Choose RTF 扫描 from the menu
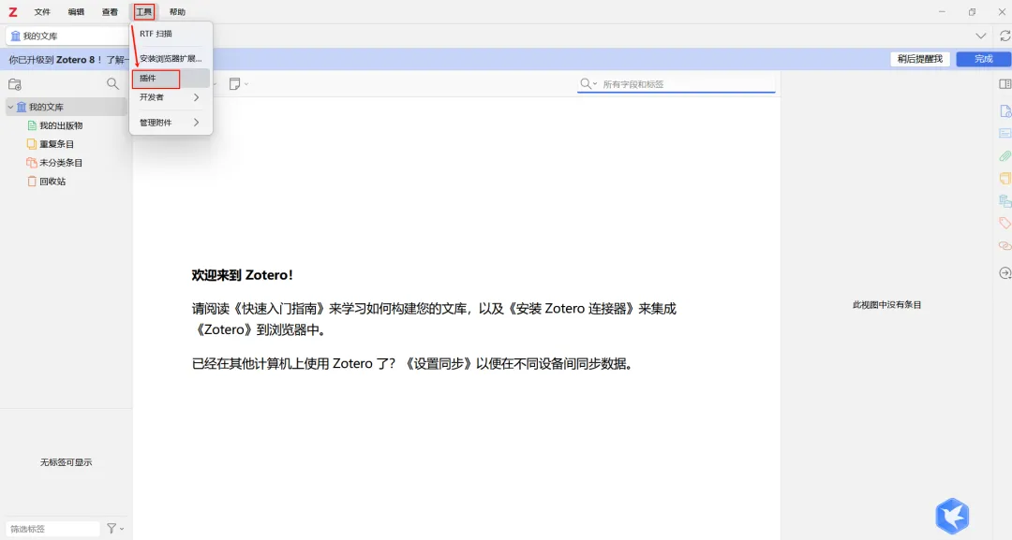The image size is (1012, 540). tap(171, 34)
